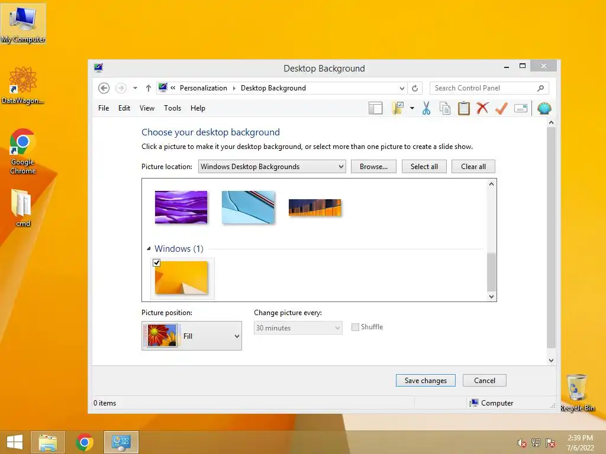The width and height of the screenshot is (606, 454).
Task: Open the 30 minutes interval dropdown
Action: pos(298,327)
